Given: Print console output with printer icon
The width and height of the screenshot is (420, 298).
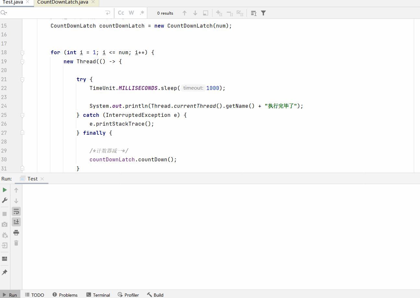Looking at the screenshot, I should 16,232.
